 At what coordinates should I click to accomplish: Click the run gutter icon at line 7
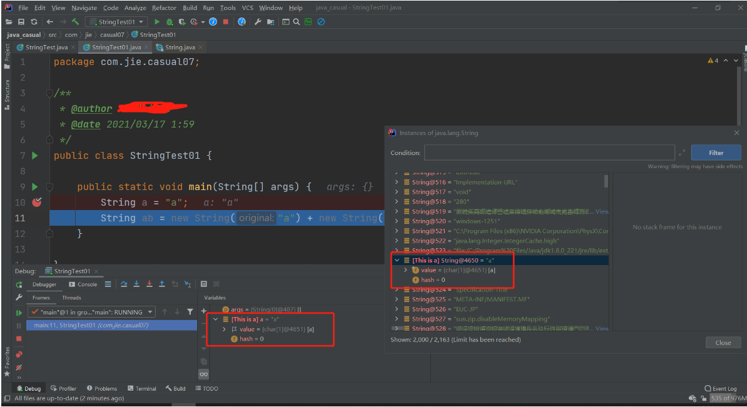pyautogui.click(x=35, y=156)
